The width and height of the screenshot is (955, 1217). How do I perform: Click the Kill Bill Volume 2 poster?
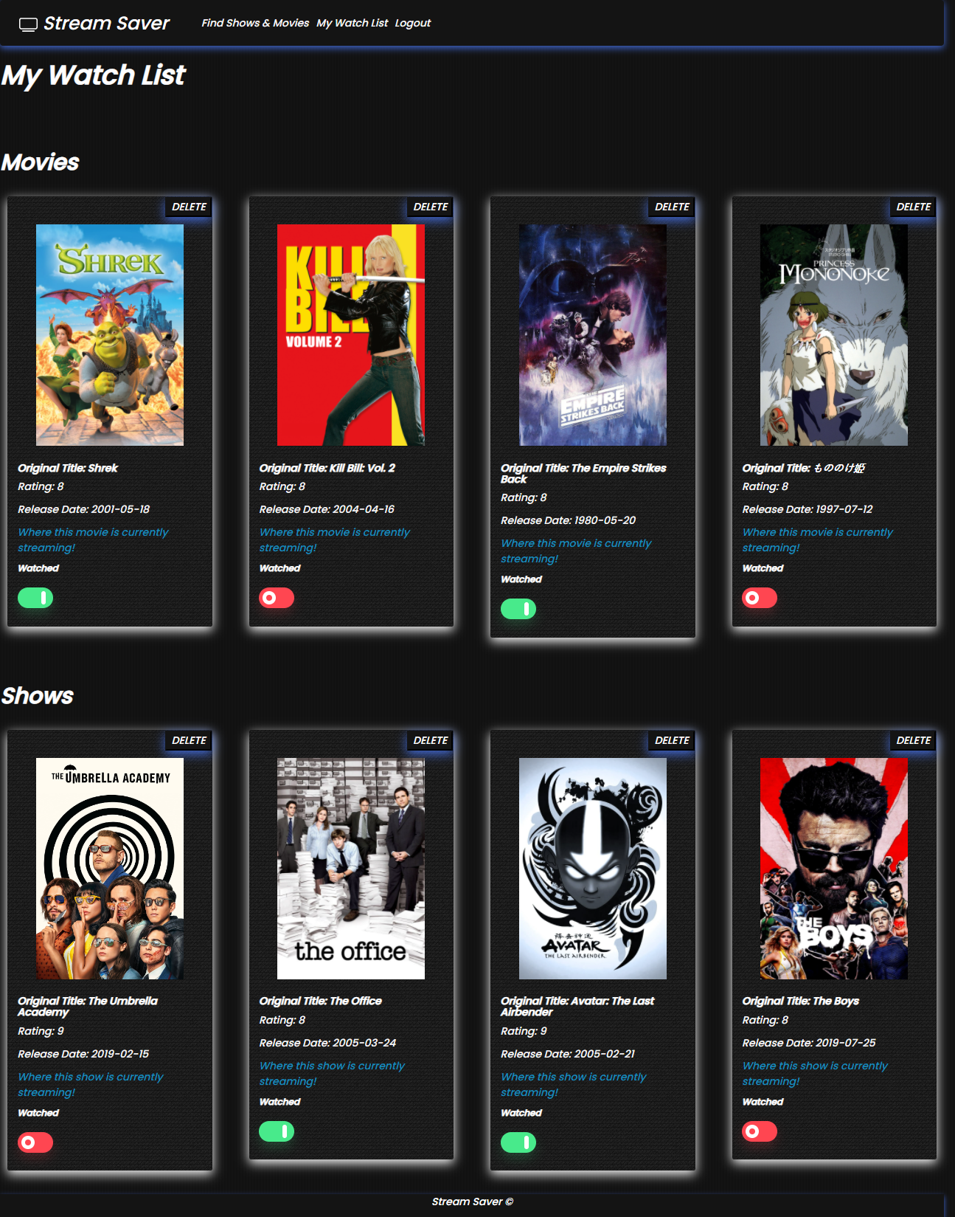(x=351, y=335)
